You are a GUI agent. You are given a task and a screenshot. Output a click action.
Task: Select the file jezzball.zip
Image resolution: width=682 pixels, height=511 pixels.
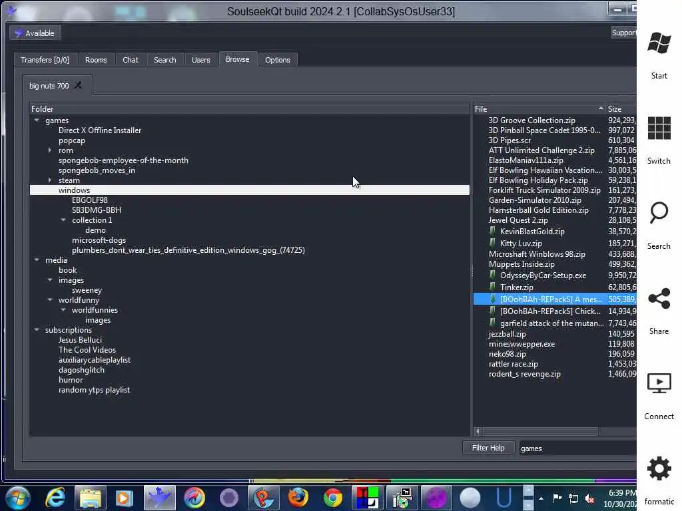point(507,334)
